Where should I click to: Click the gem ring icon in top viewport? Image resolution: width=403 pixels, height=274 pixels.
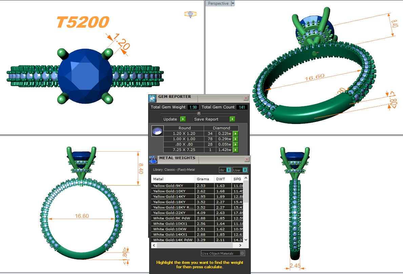click(190, 14)
